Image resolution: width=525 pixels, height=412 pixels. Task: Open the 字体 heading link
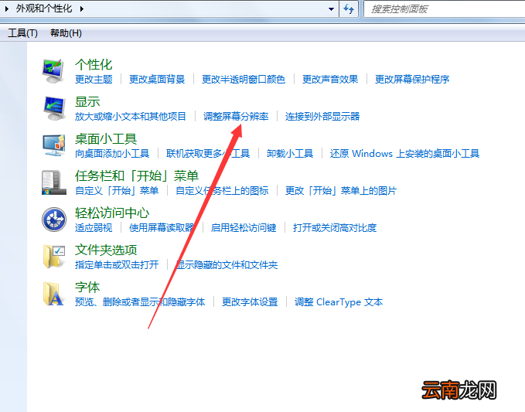pos(87,288)
